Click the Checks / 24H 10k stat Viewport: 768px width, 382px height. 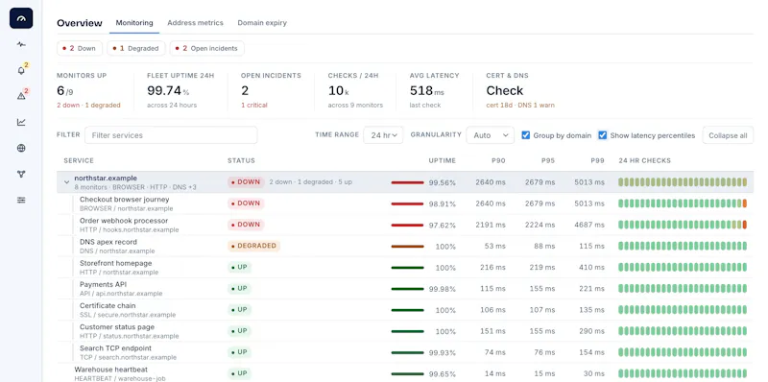coord(355,90)
